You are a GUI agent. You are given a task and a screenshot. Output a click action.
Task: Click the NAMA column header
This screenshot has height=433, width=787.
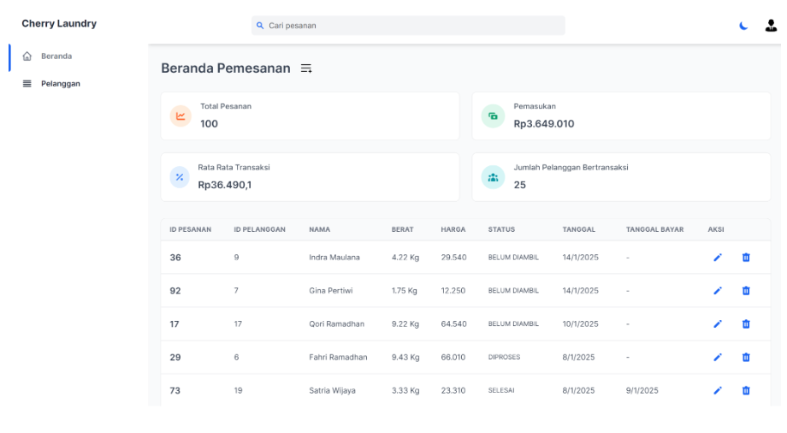click(x=319, y=229)
